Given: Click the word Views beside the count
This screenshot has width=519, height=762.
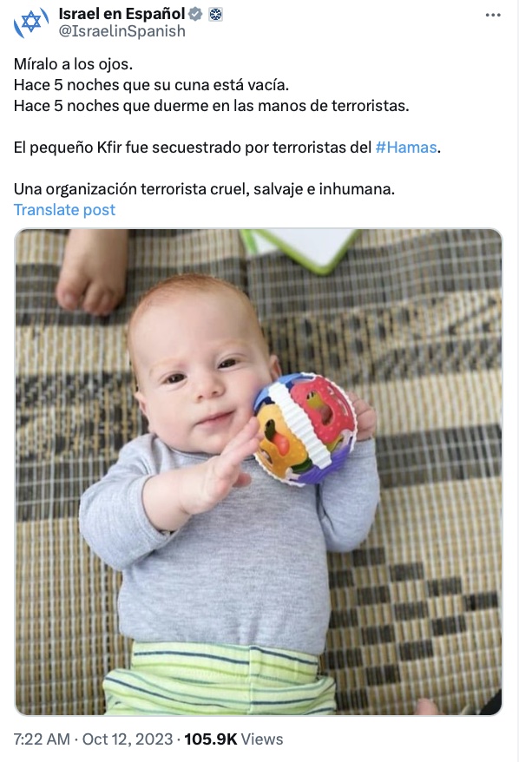Looking at the screenshot, I should click(x=262, y=739).
